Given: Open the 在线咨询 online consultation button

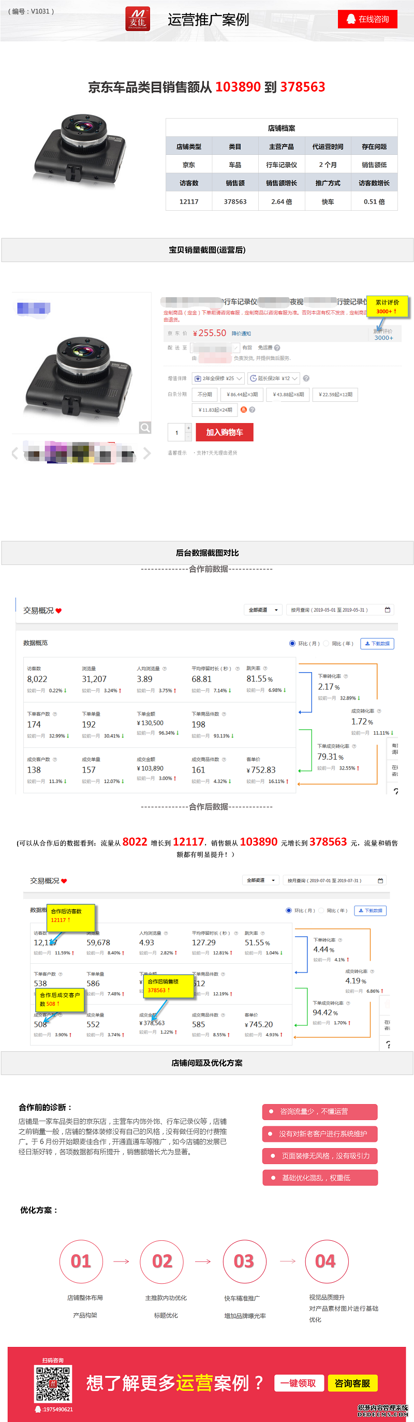Looking at the screenshot, I should 367,19.
